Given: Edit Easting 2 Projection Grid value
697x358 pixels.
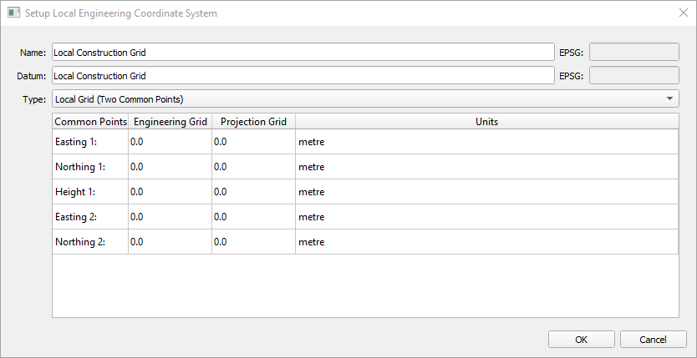Looking at the screenshot, I should click(253, 217).
